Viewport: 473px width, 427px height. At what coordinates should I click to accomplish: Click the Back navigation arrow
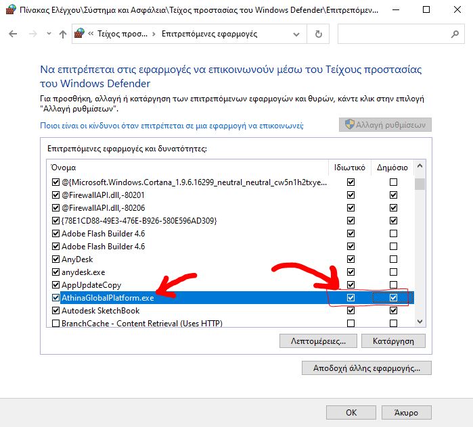(13, 34)
